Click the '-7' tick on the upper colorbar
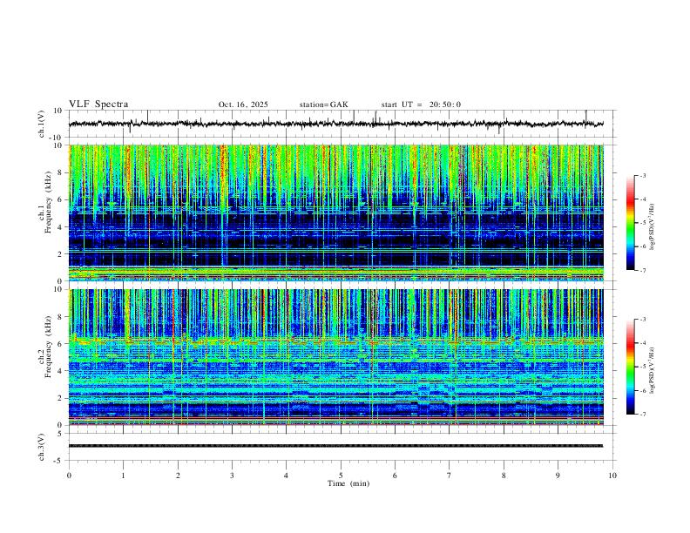 click(642, 271)
